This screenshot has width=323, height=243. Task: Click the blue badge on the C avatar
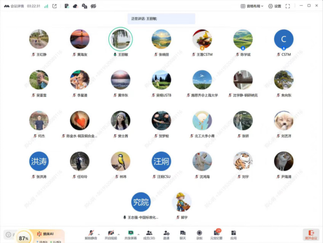[284, 48]
